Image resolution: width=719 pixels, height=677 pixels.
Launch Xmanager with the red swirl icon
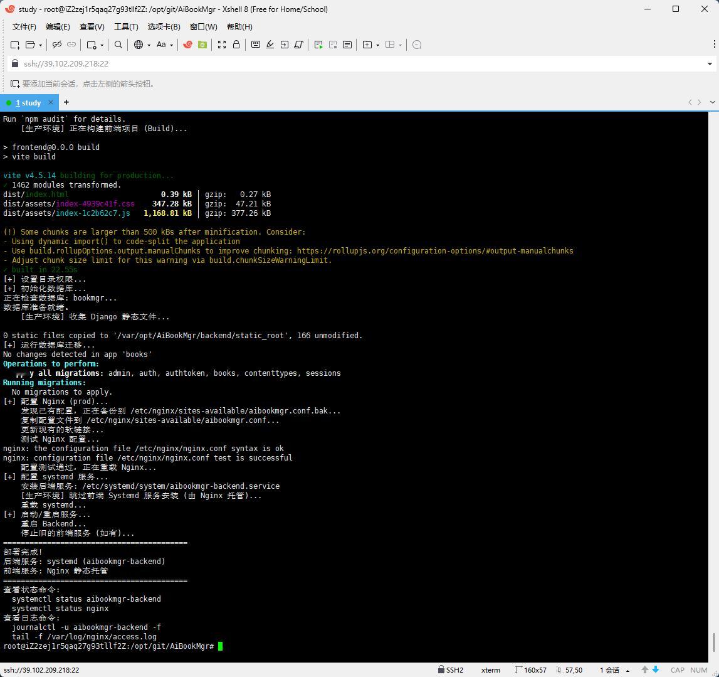click(x=187, y=45)
